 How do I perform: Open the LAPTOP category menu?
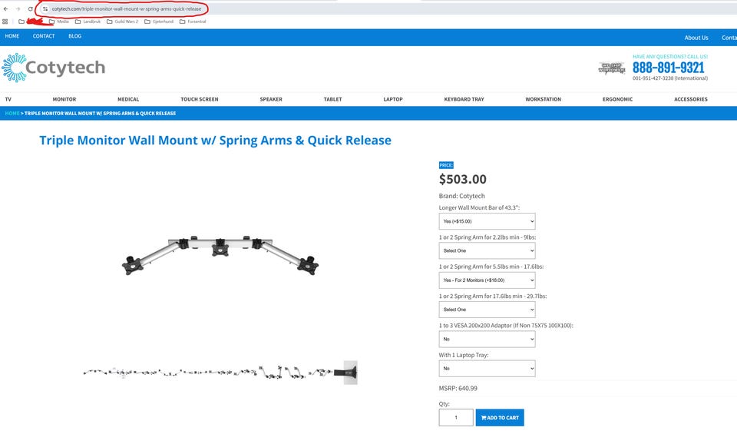(393, 99)
